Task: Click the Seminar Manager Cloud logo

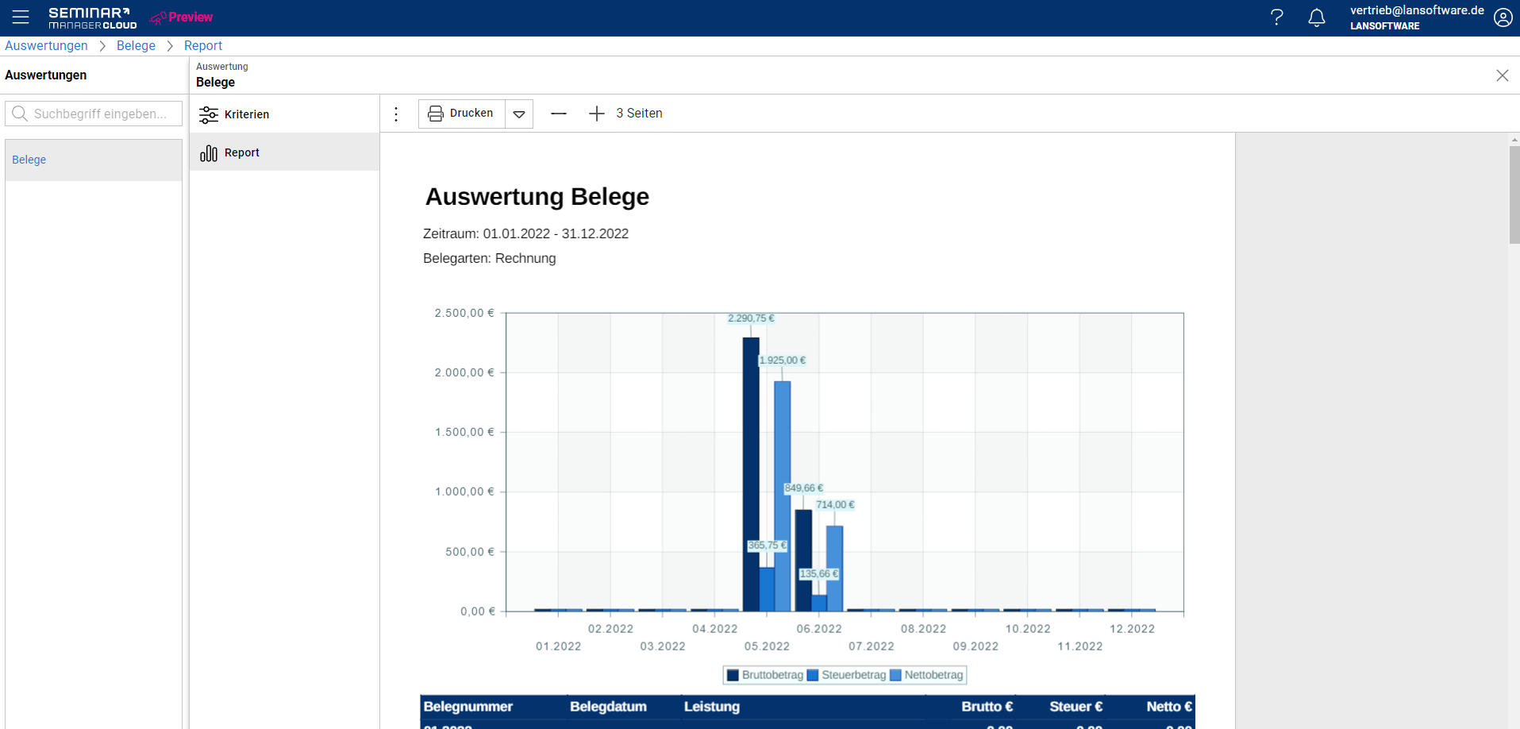Action: click(93, 17)
